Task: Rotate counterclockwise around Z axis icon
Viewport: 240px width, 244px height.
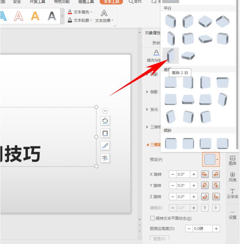Action: click(216, 197)
